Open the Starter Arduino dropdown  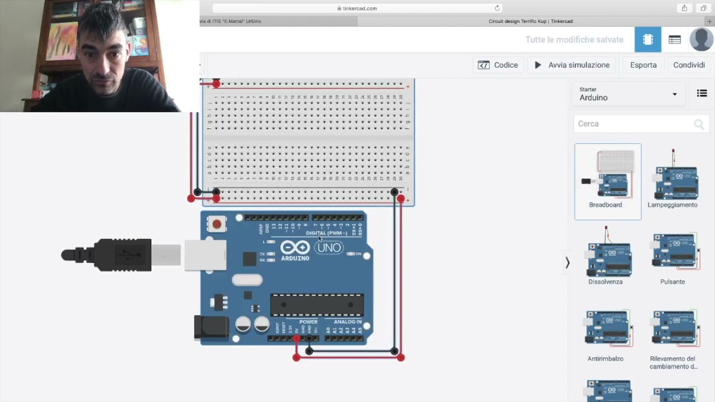[x=628, y=94]
